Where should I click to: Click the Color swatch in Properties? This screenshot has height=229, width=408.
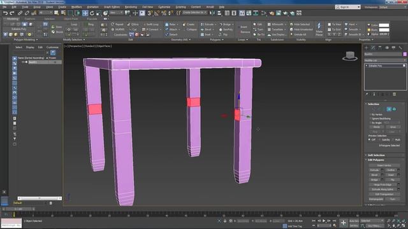click(x=384, y=25)
